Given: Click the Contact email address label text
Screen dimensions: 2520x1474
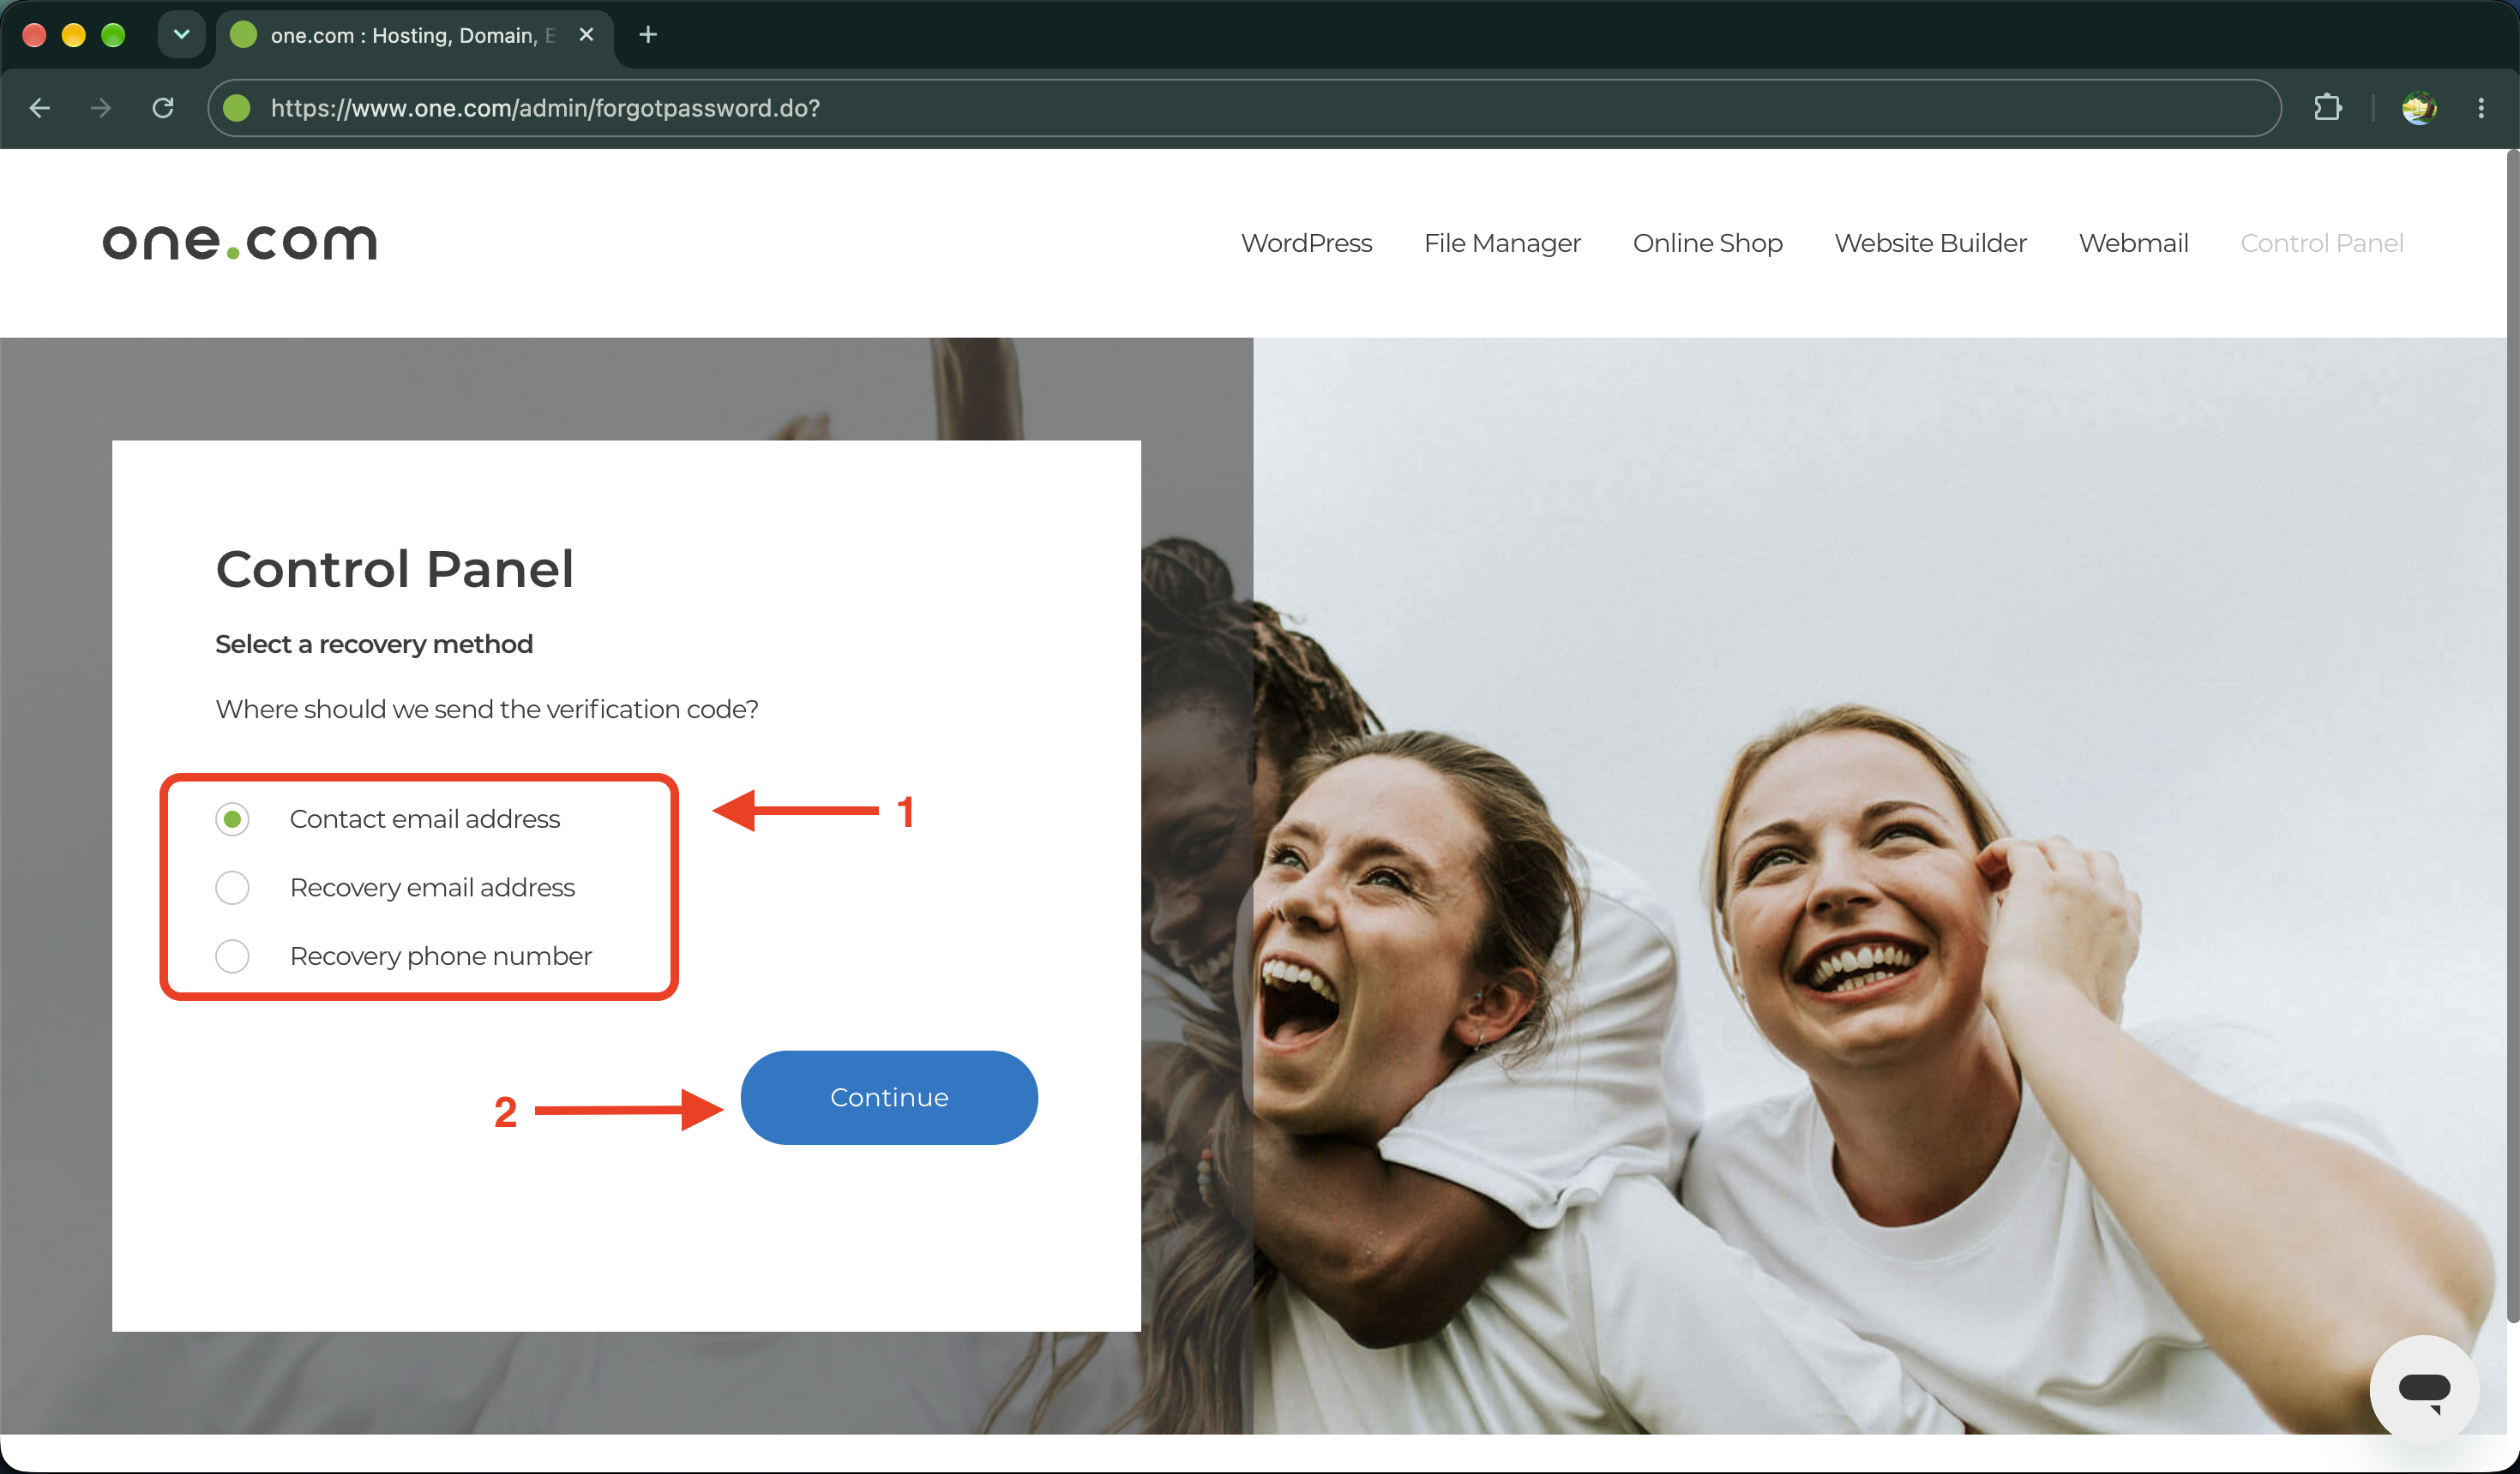Looking at the screenshot, I should (425, 819).
